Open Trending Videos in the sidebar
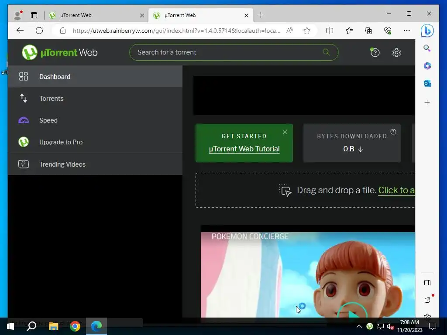 click(95, 164)
